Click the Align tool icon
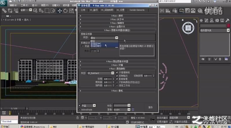 coord(168,11)
